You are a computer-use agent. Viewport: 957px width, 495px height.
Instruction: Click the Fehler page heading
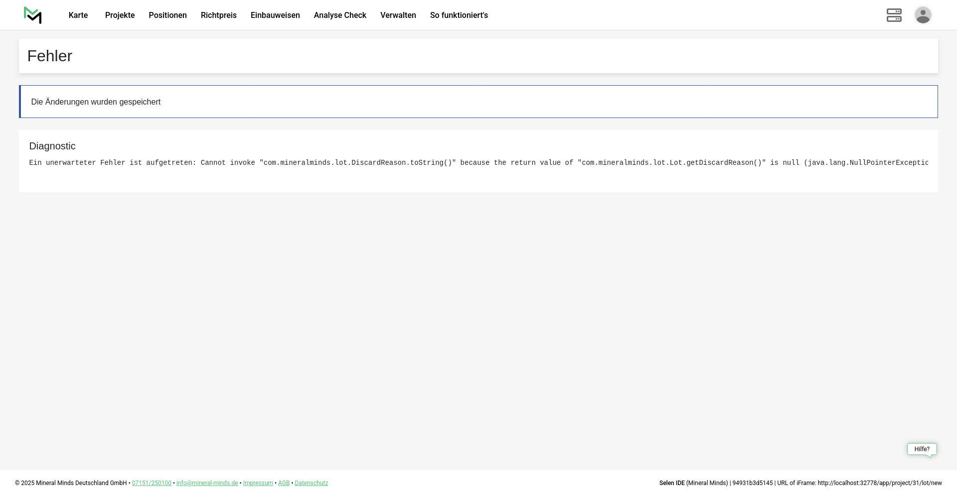(50, 56)
